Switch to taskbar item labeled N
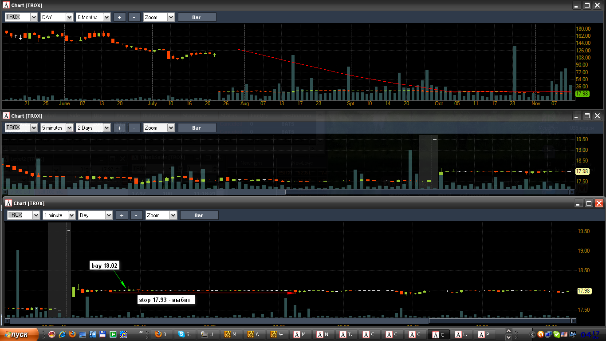Image resolution: width=606 pixels, height=341 pixels. (323, 335)
